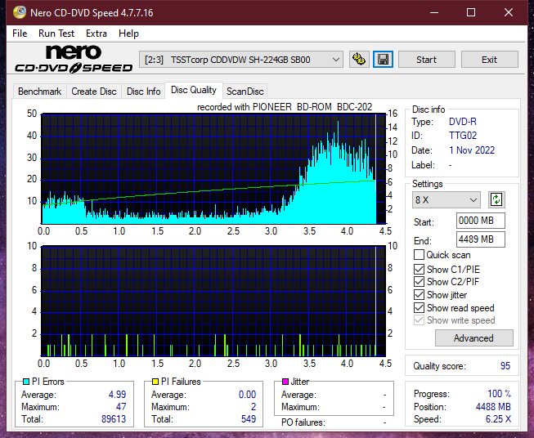Click the Speed value 6.25 X
This screenshot has width=534, height=438.
coord(498,419)
